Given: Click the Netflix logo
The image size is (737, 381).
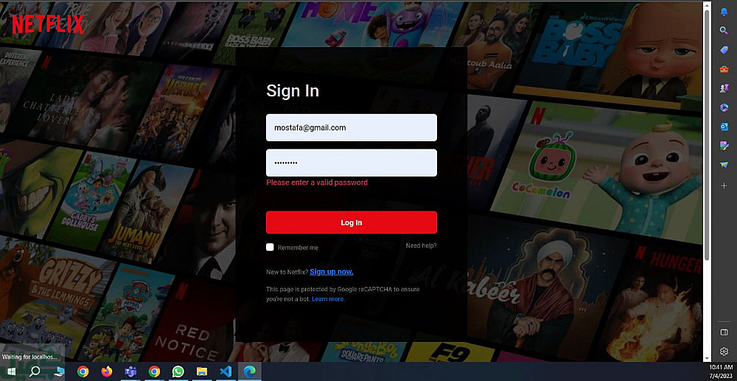Looking at the screenshot, I should 48,24.
